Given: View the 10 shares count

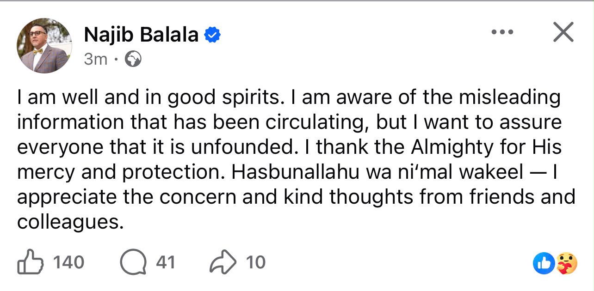Looking at the screenshot, I should click(x=256, y=263).
